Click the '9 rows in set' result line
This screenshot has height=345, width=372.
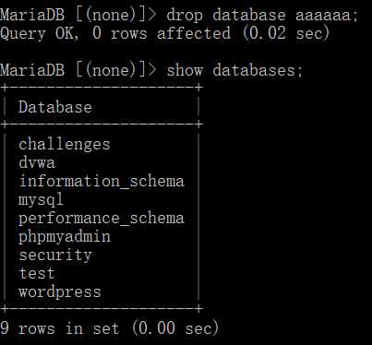[x=59, y=327]
